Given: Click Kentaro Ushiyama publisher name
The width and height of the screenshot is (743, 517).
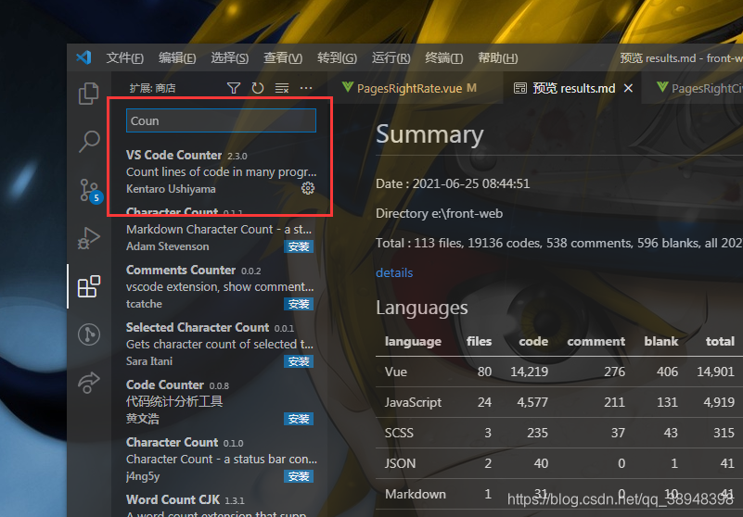Looking at the screenshot, I should [x=171, y=189].
